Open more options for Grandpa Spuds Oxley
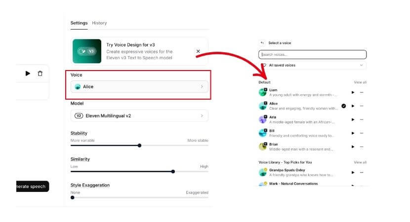Screen dimensions: 410x222 [362, 172]
